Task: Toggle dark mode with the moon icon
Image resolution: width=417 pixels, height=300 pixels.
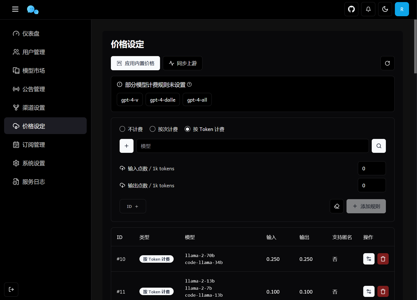Action: click(x=385, y=9)
